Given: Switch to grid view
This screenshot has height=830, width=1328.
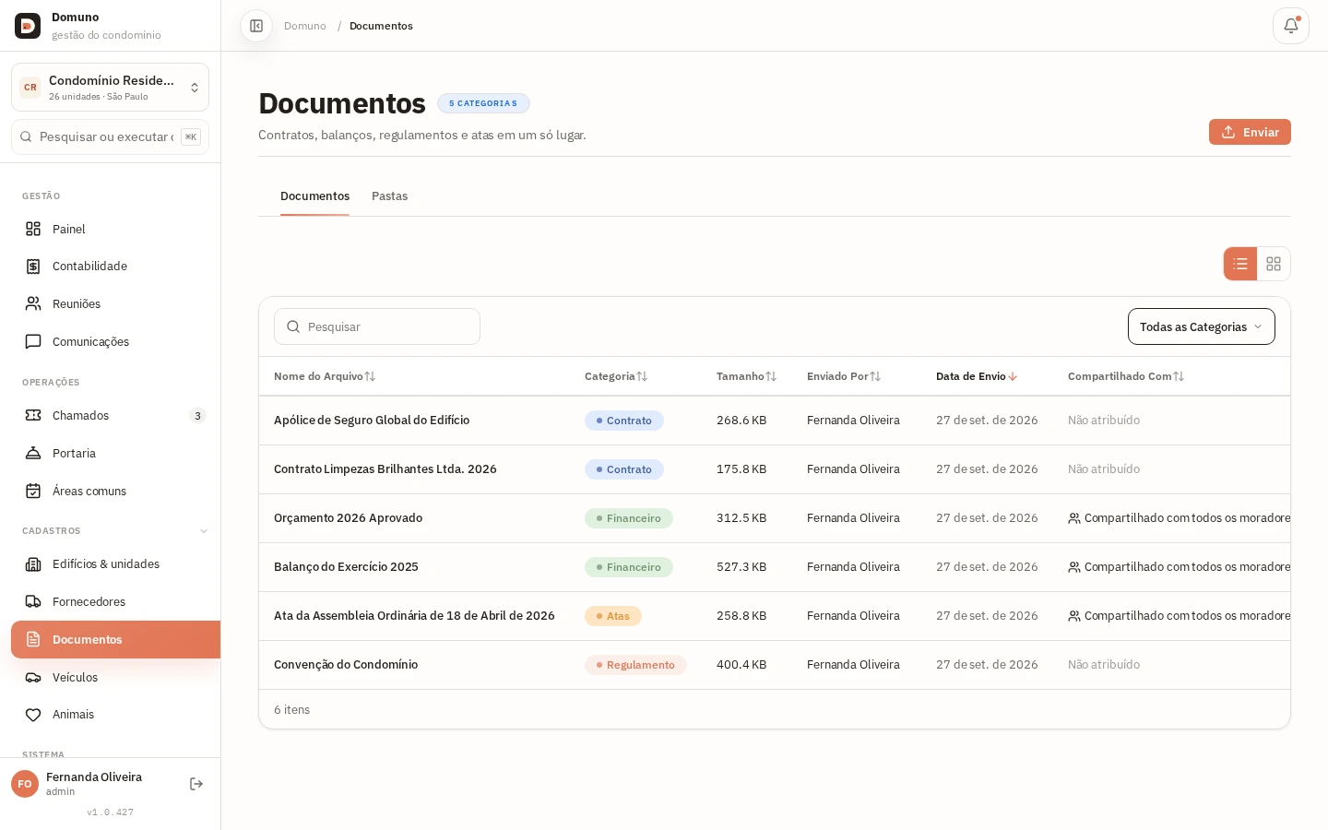Looking at the screenshot, I should [1274, 264].
